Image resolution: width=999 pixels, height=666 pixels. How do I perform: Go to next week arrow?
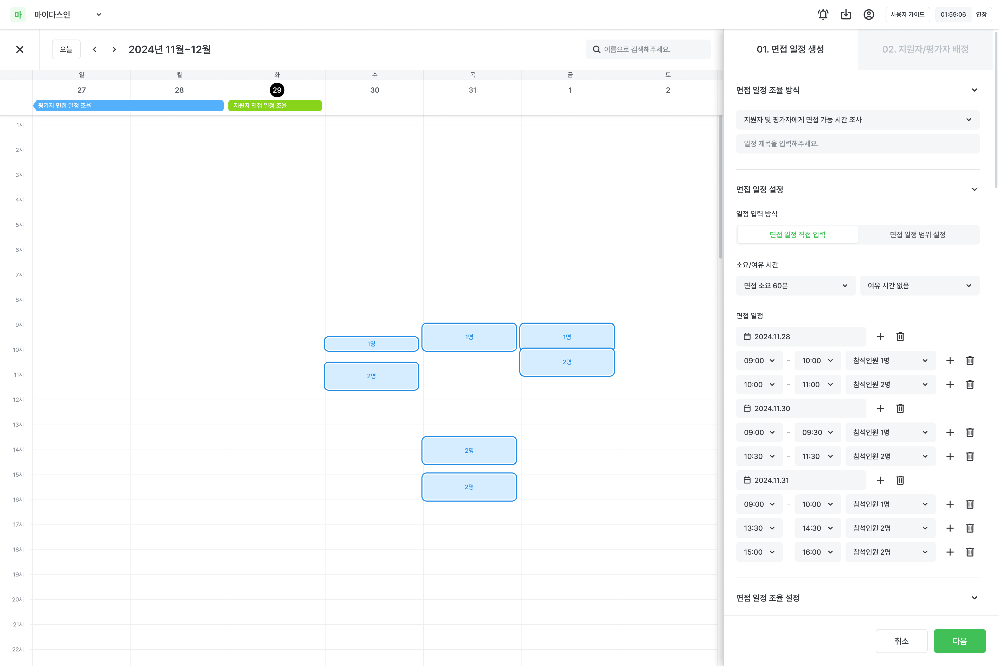point(114,49)
